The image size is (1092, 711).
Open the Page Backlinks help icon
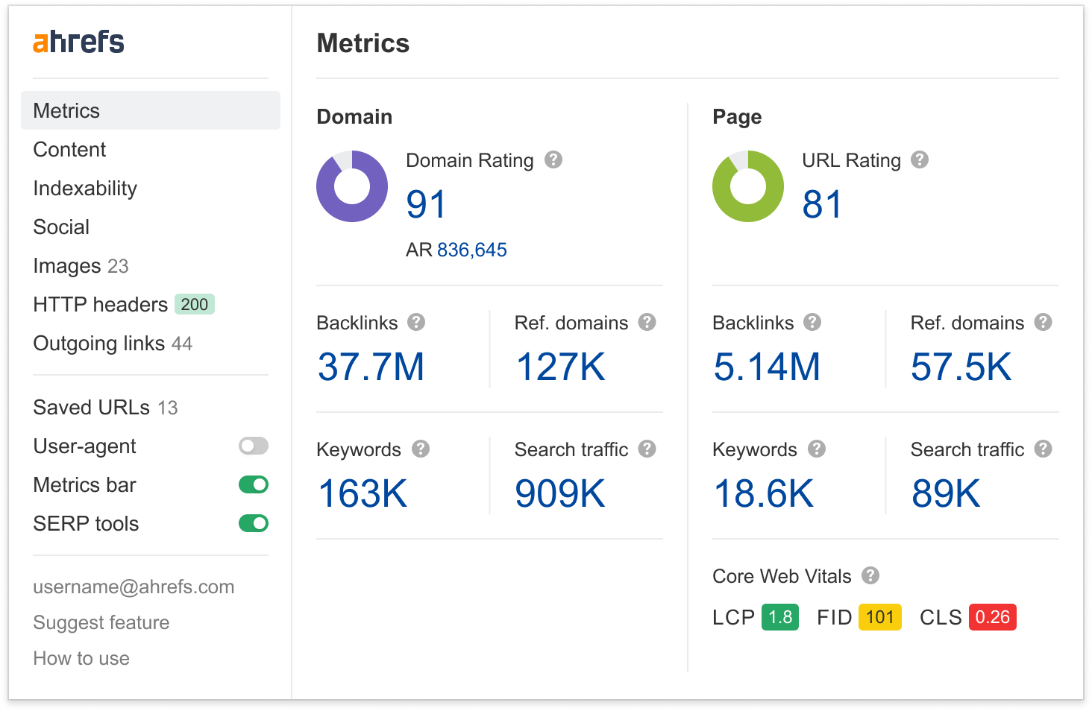[813, 322]
